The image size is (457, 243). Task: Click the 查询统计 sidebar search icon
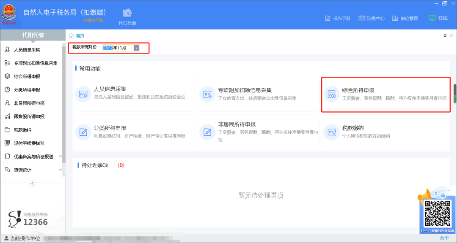pos(7,170)
